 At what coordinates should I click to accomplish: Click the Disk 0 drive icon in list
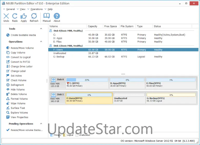point(51,30)
